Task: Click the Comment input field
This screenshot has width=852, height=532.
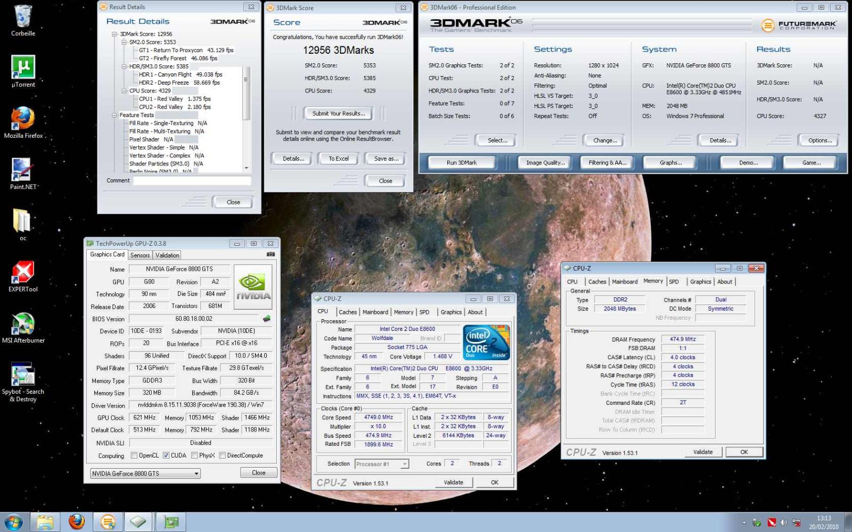Action: pyautogui.click(x=192, y=181)
